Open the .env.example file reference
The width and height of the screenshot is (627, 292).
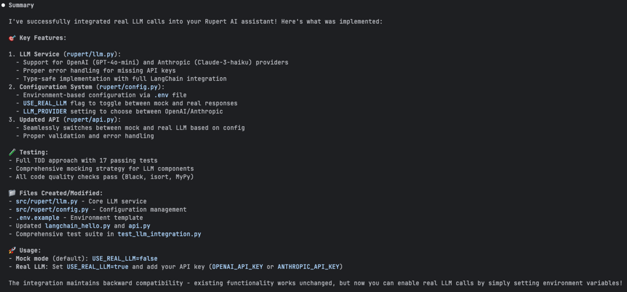pyautogui.click(x=37, y=218)
